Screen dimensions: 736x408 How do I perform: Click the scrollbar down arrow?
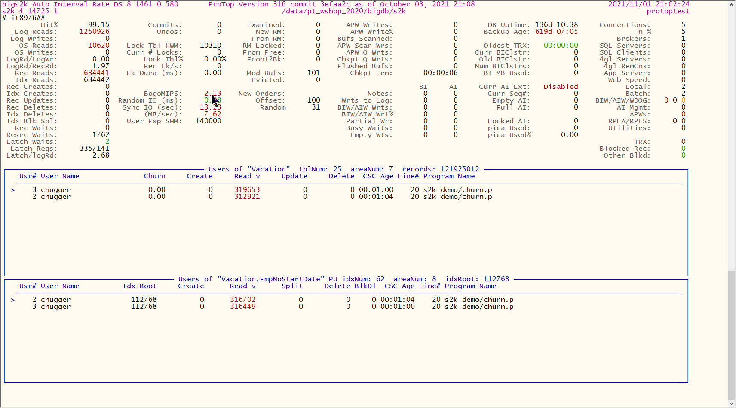[732, 404]
